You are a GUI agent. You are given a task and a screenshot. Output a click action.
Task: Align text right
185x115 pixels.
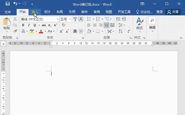pos(100,25)
